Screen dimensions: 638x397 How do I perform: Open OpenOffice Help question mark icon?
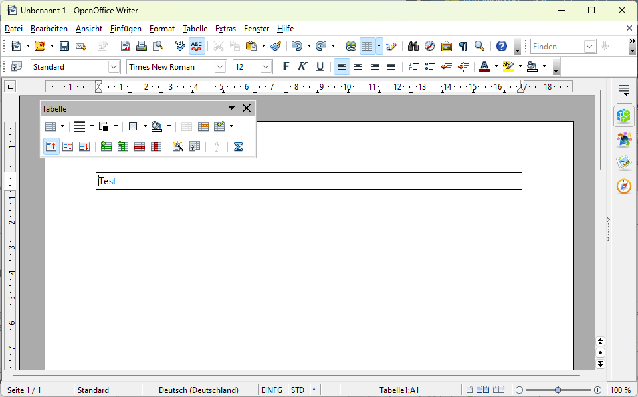[502, 46]
